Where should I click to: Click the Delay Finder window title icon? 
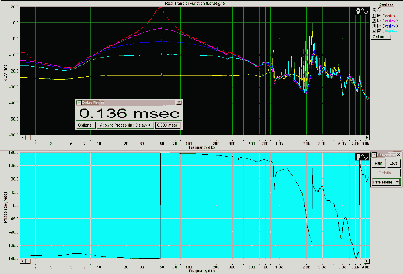(x=79, y=103)
